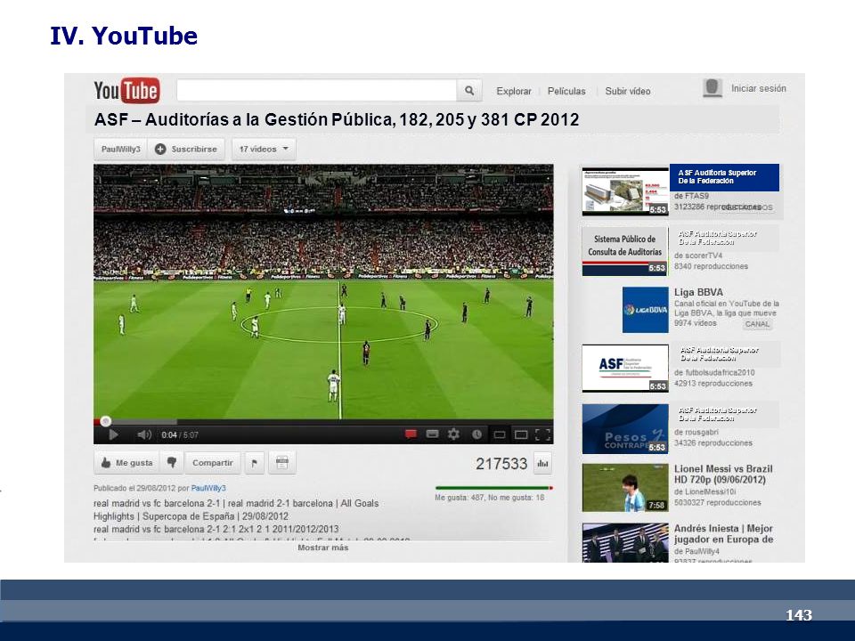Subscribe using the Suscribirse button
The width and height of the screenshot is (855, 641).
[186, 149]
